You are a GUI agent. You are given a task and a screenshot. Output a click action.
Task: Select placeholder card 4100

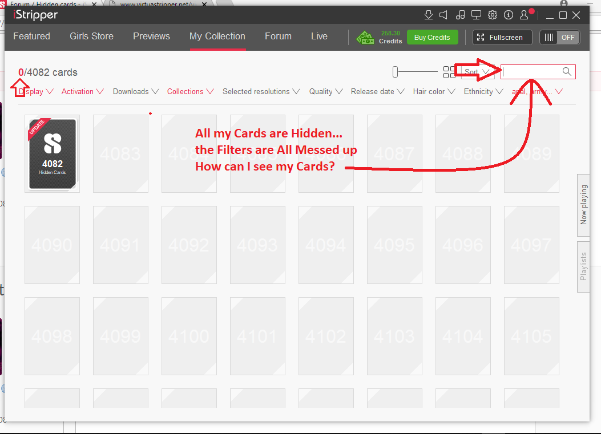[x=189, y=336]
